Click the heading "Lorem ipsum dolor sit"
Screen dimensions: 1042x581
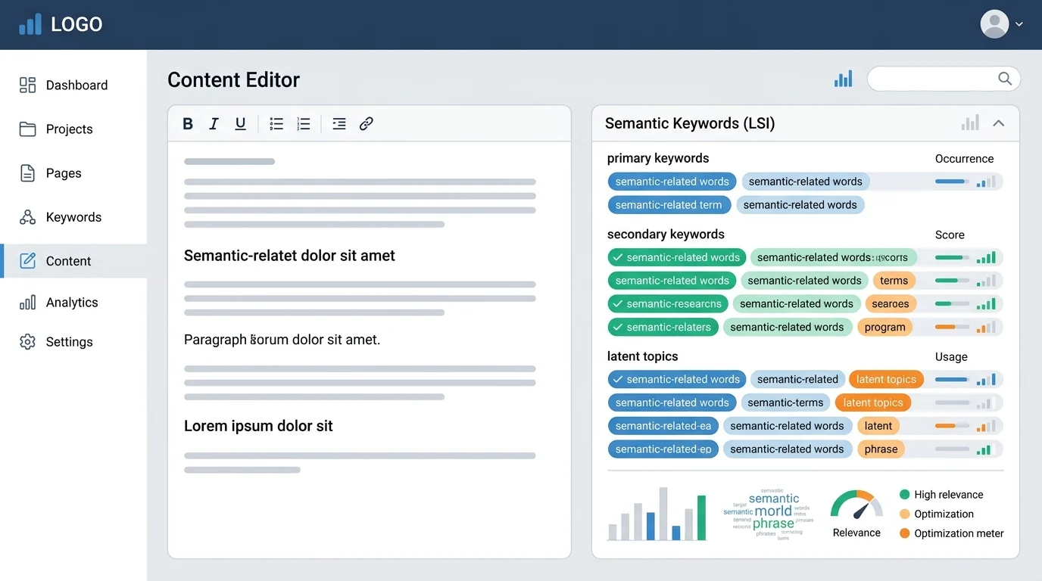click(258, 426)
